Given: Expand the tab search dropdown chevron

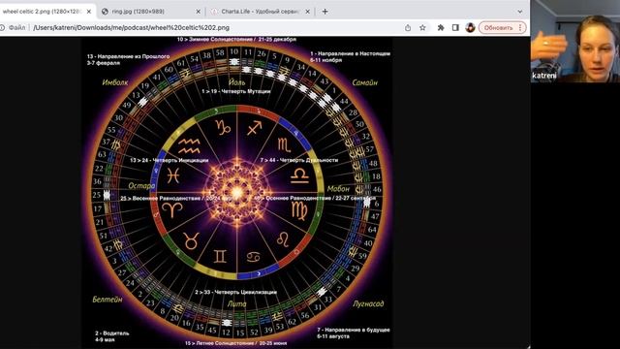Looking at the screenshot, I should [520, 12].
